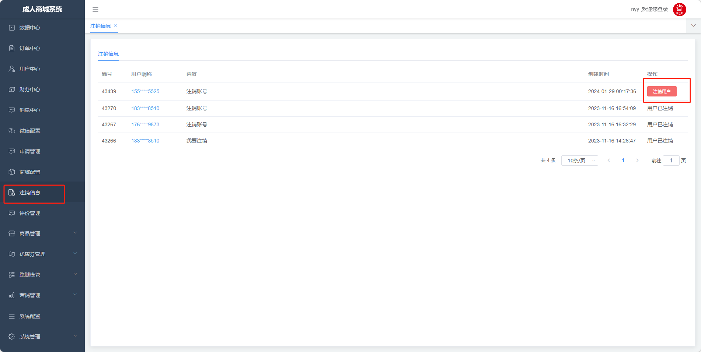Screen dimensions: 701x352
Task: Expand the 优惠券管理 submenu
Action: [75, 254]
